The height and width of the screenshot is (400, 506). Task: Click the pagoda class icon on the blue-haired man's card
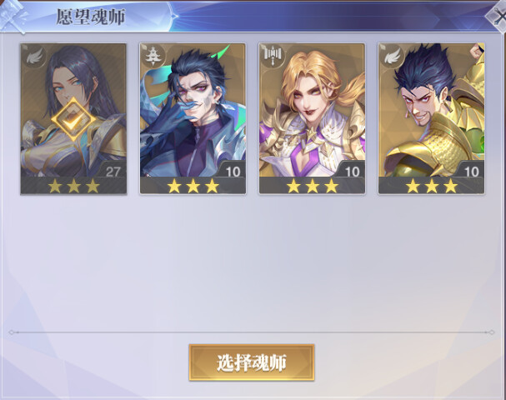[153, 57]
